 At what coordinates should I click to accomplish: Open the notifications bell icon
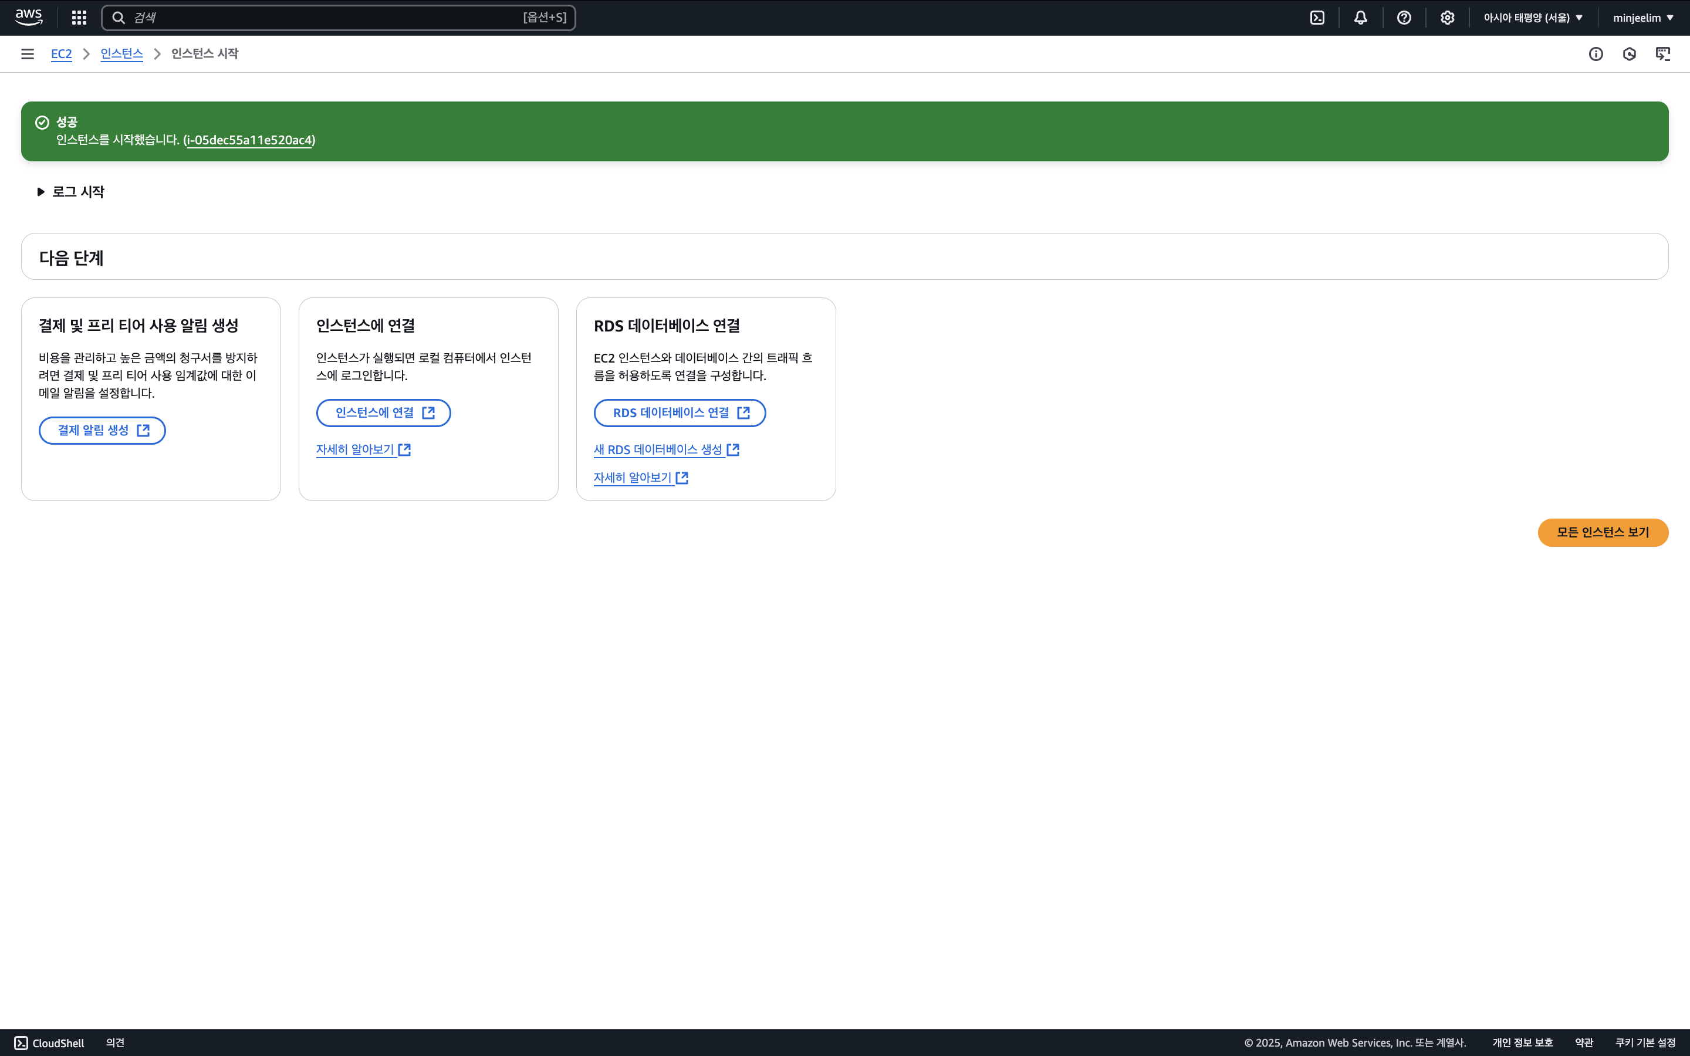(x=1360, y=18)
